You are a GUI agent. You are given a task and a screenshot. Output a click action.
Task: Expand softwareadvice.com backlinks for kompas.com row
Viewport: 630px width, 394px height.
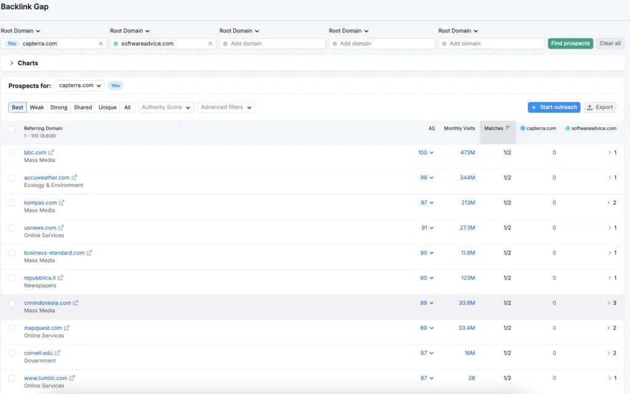[612, 203]
